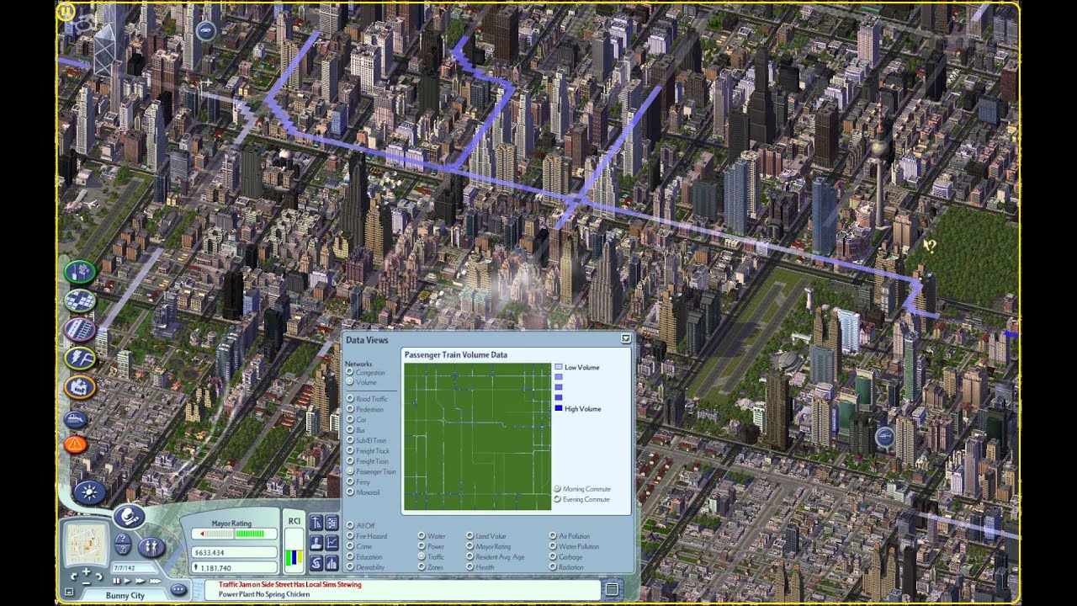This screenshot has width=1077, height=606.
Task: Select the Bulldozer tool
Action: [x=76, y=418]
